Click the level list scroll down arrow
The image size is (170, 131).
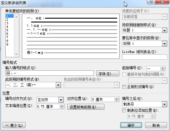point(16,54)
